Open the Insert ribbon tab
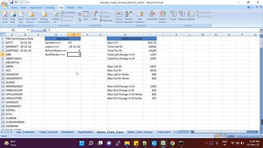The width and height of the screenshot is (263, 148). point(23,7)
